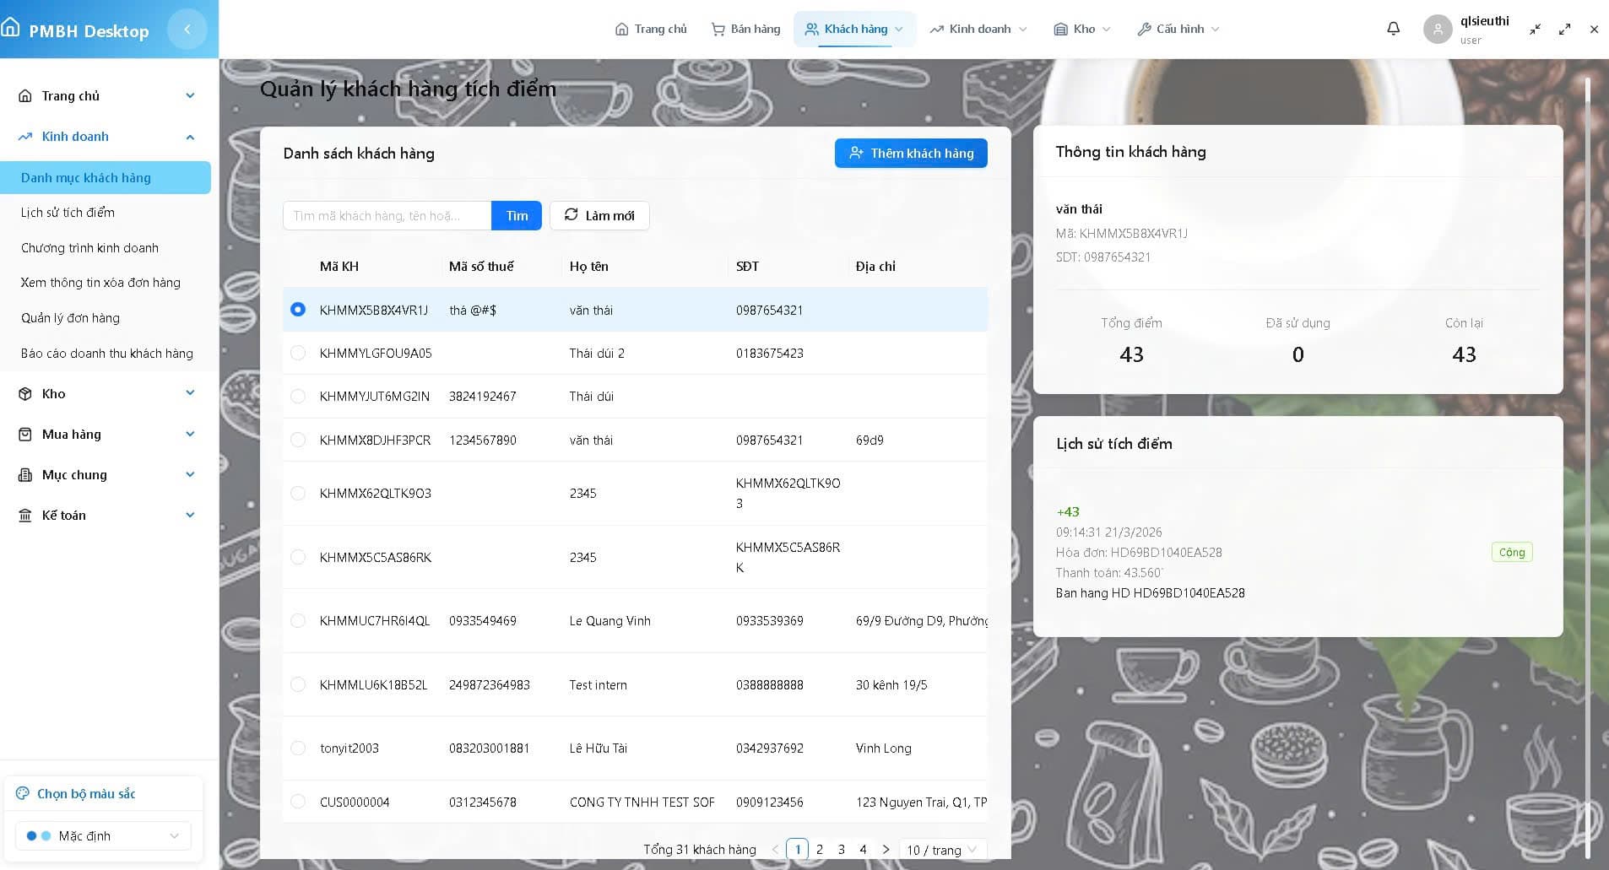Open notifications via the bell icon
This screenshot has height=870, width=1609.
(x=1392, y=28)
